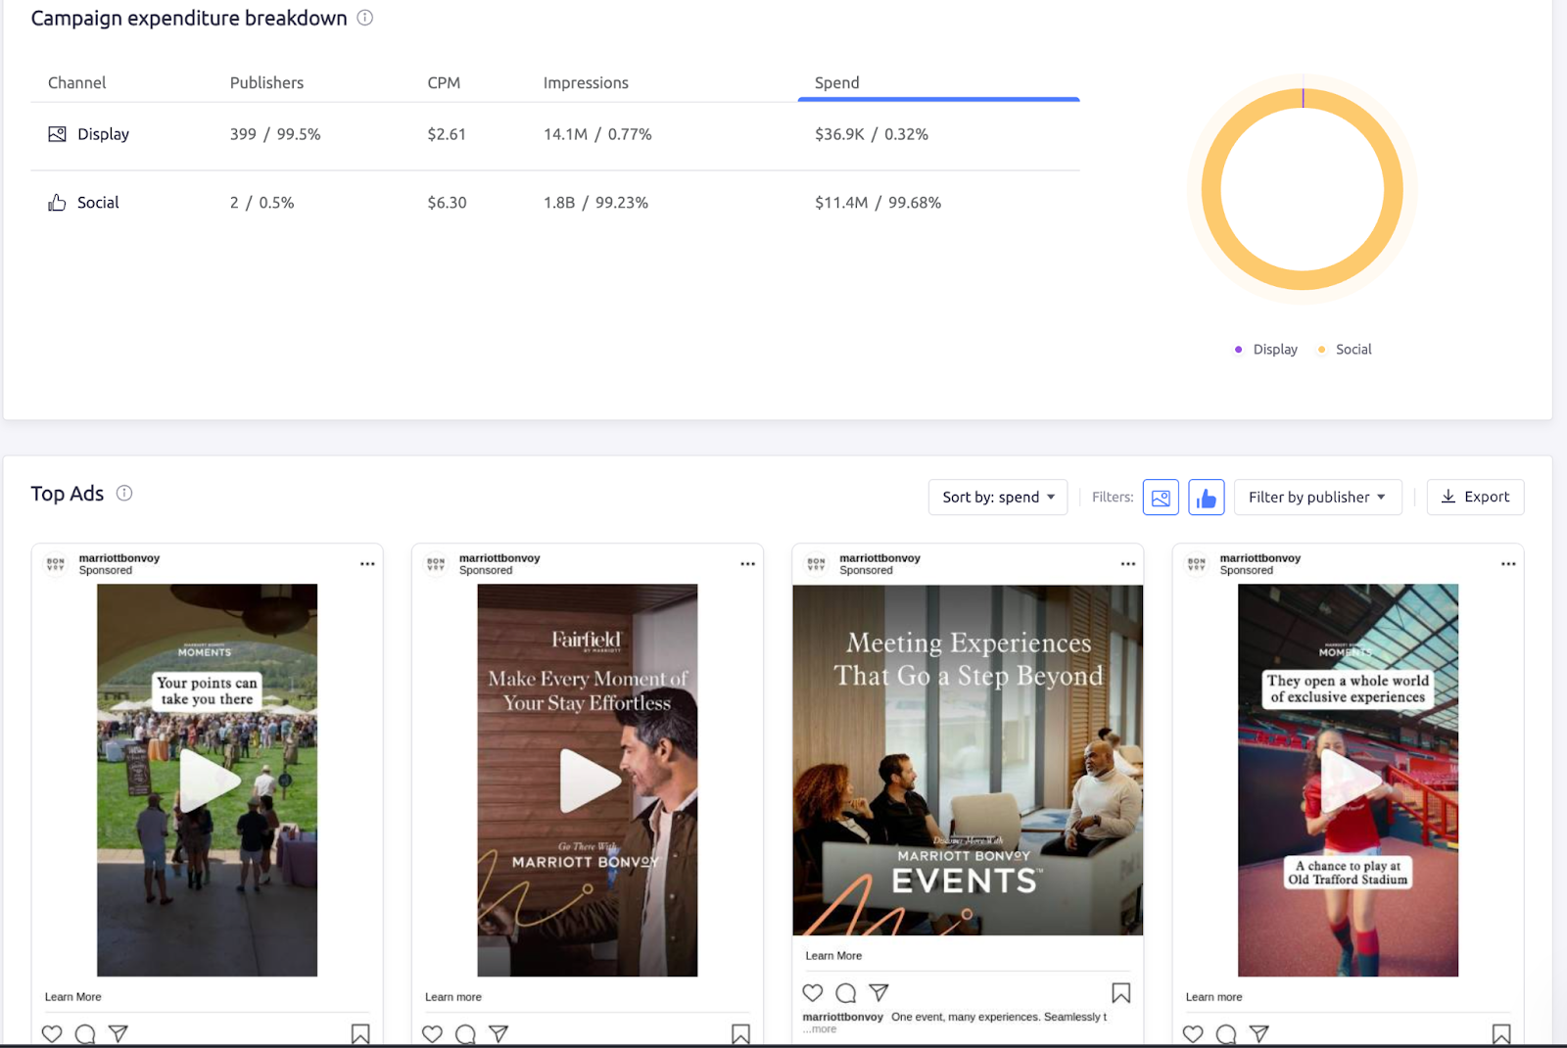Viewport: 1567px width, 1048px height.
Task: Expand the truncated caption on the Events ad
Action: (821, 1029)
